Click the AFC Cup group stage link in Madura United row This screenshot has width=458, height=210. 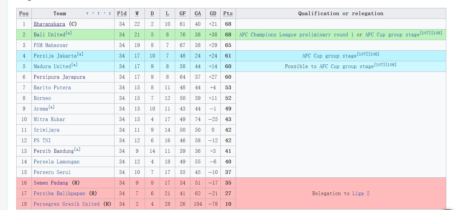click(x=346, y=67)
